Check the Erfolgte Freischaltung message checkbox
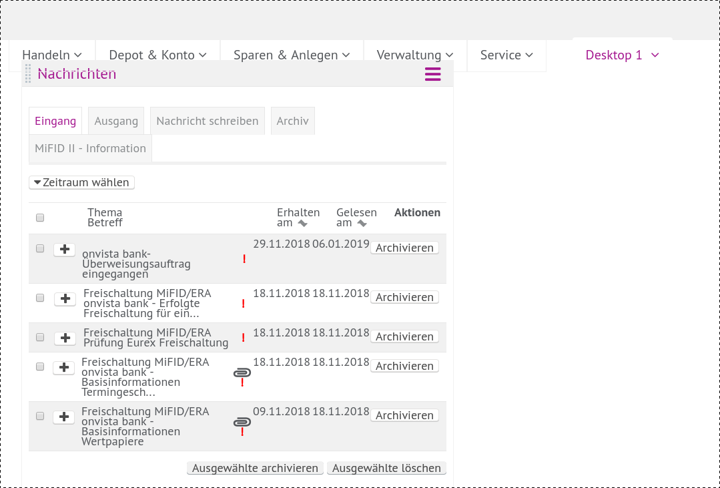The image size is (720, 488). [x=40, y=298]
